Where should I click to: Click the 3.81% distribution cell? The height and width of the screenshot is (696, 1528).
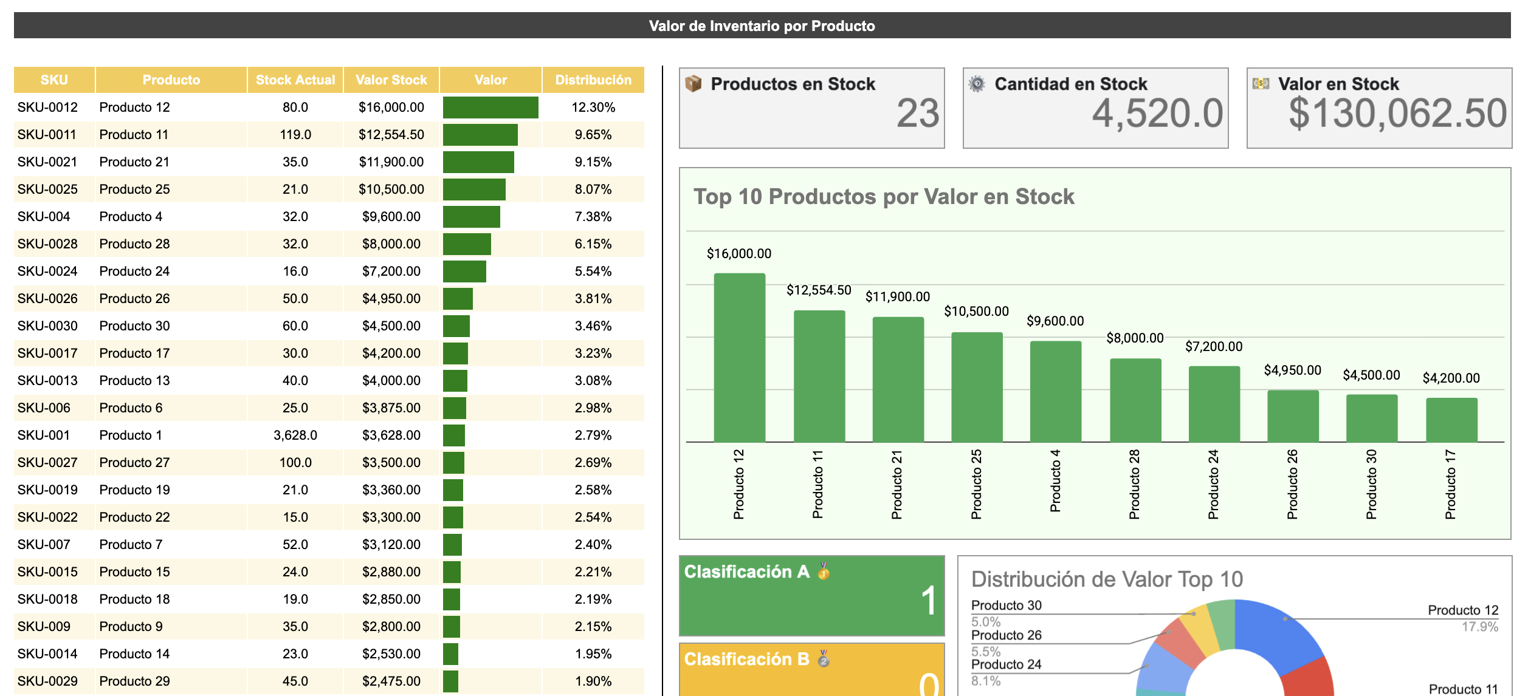593,298
